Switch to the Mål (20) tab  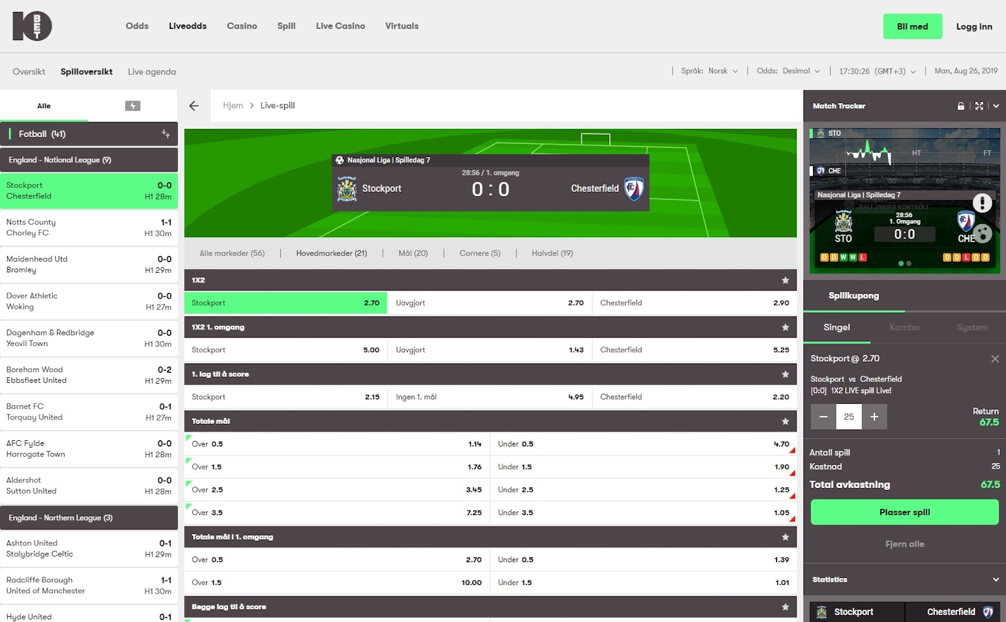[413, 253]
